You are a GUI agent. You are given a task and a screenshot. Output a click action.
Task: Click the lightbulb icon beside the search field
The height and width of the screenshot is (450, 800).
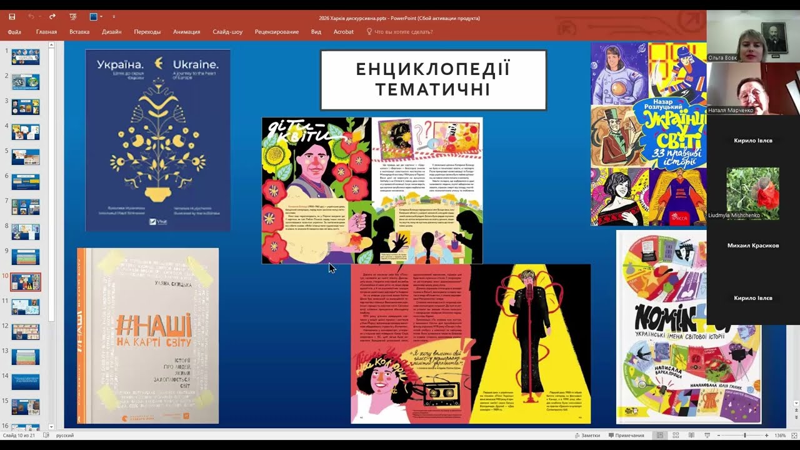(369, 32)
